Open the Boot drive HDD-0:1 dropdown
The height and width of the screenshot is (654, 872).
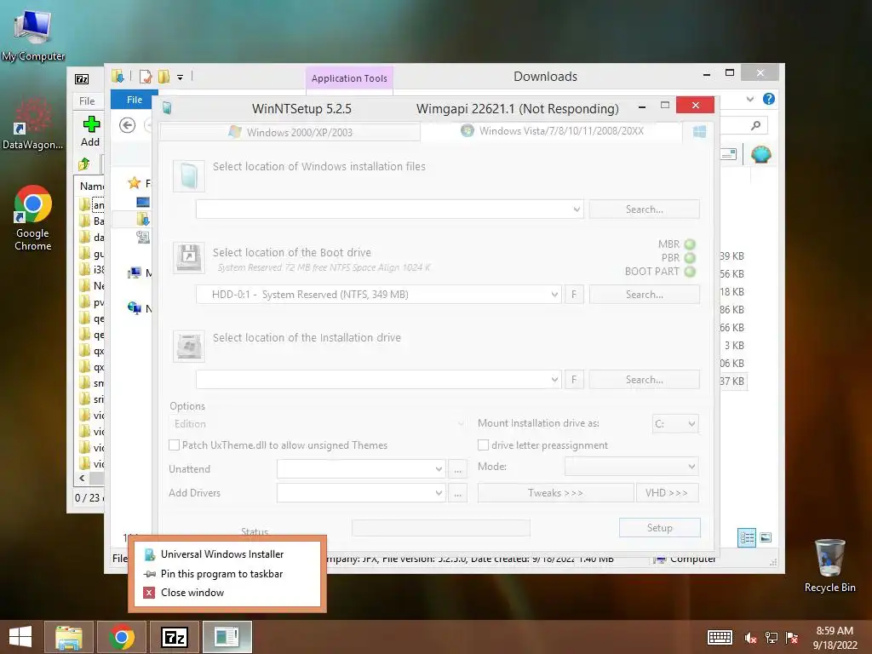[x=554, y=294]
